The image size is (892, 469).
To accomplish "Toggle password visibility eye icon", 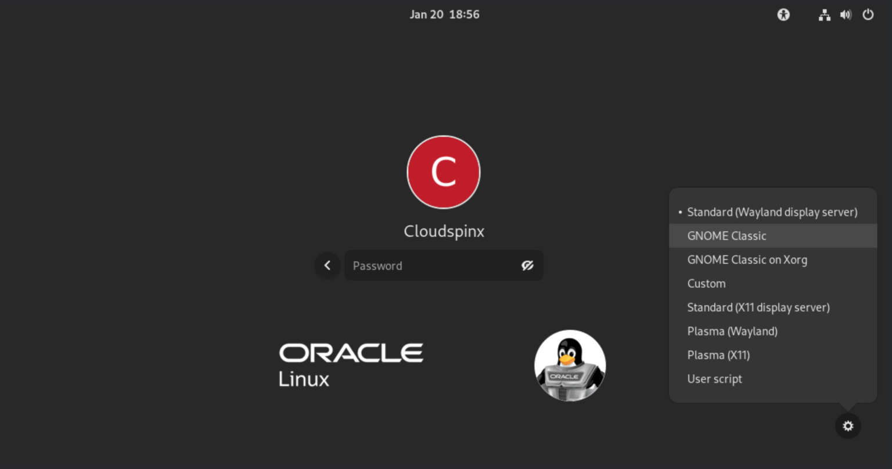I will pos(527,265).
